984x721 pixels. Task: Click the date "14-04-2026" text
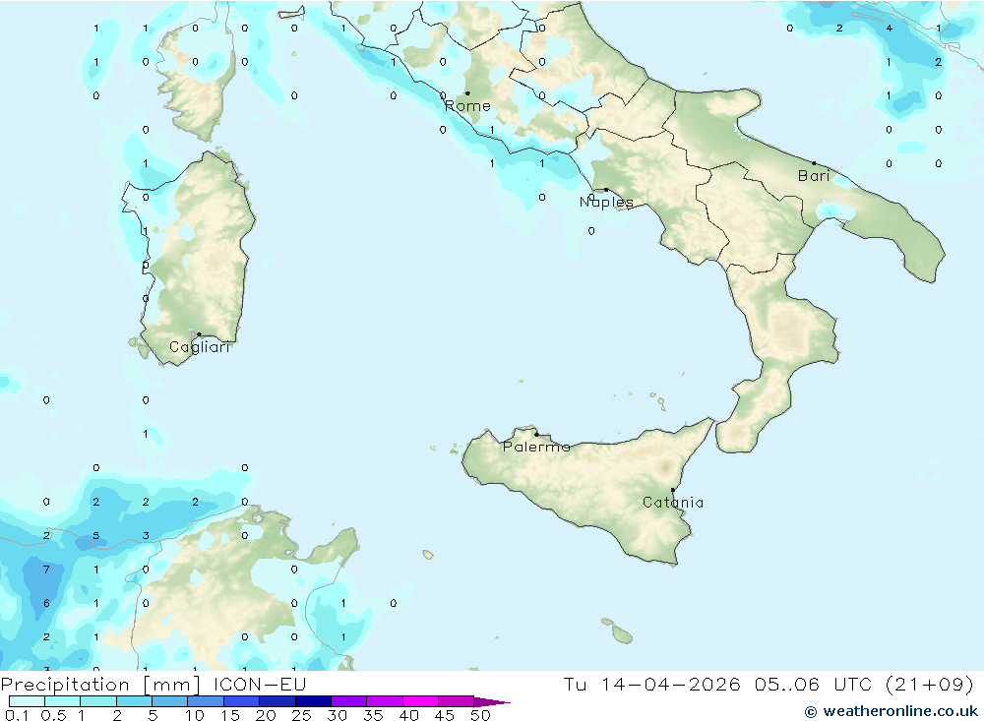tap(670, 684)
